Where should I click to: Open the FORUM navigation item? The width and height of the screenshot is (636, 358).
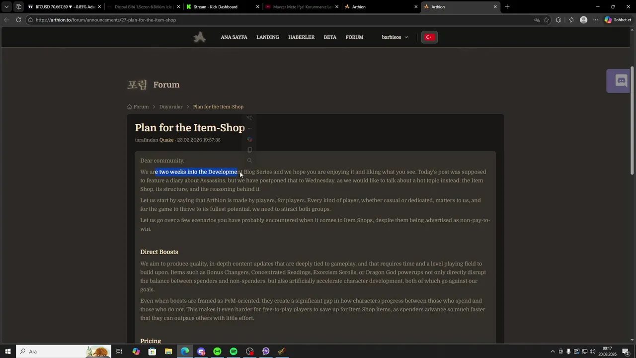coord(354,37)
